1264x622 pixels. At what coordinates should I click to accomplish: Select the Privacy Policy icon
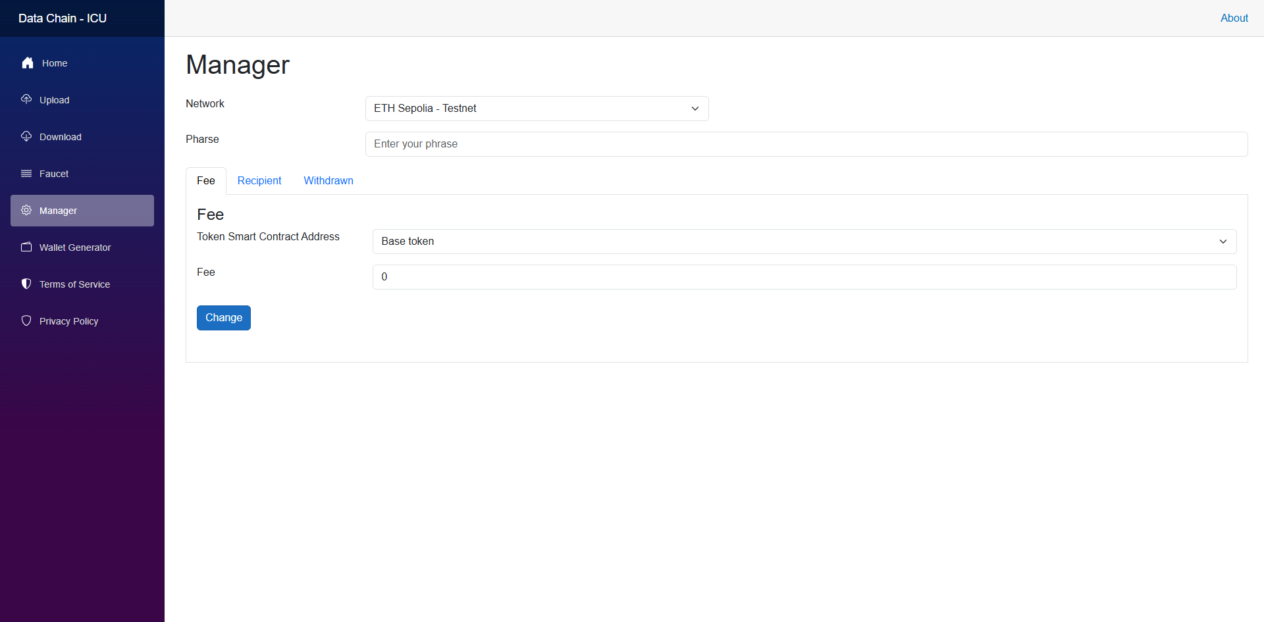coord(26,321)
